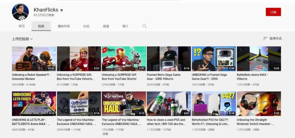295x138 pixels.
Task: Go to the 频道 tab
Action: (106, 26)
